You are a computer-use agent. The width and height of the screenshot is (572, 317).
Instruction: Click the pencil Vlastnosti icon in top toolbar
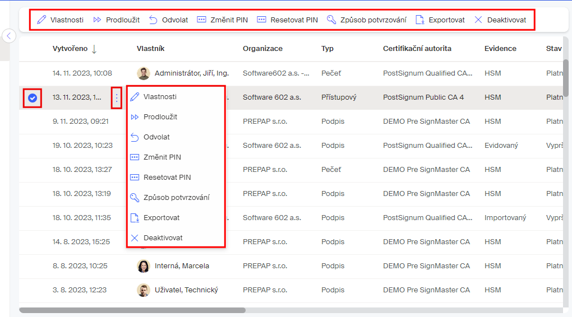[x=41, y=20]
